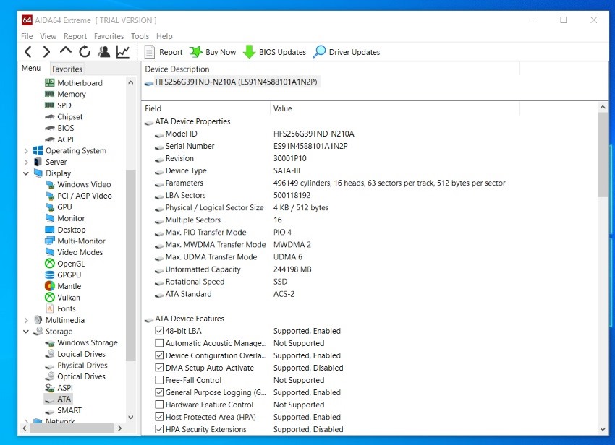Click the Server tower icon
Image resolution: width=615 pixels, height=445 pixels.
click(x=38, y=162)
